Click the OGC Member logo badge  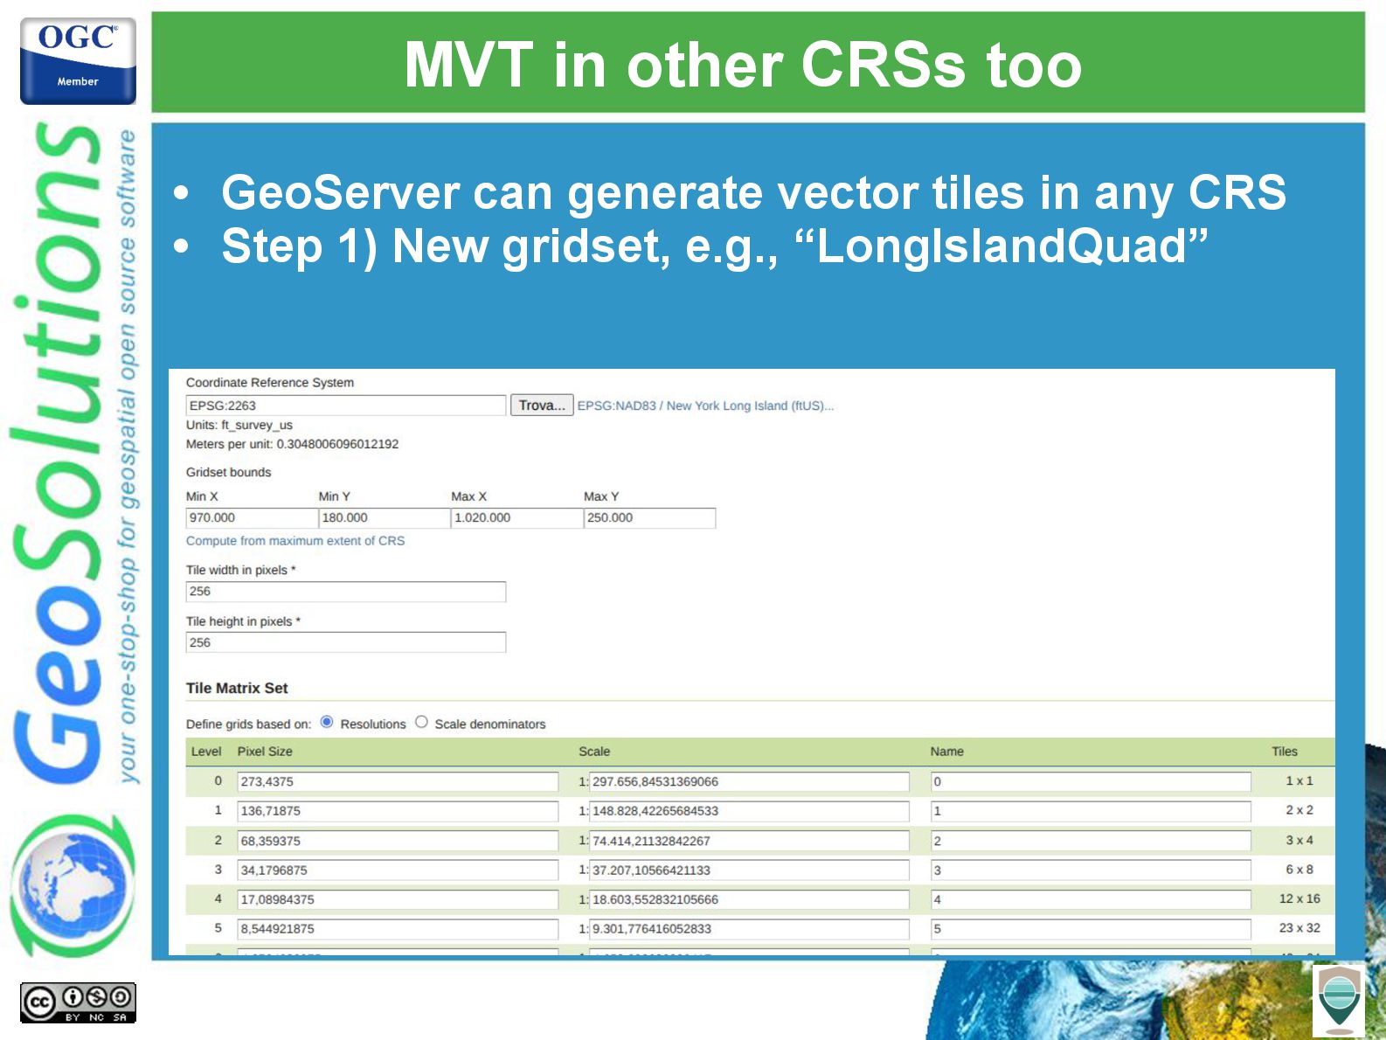tap(78, 61)
